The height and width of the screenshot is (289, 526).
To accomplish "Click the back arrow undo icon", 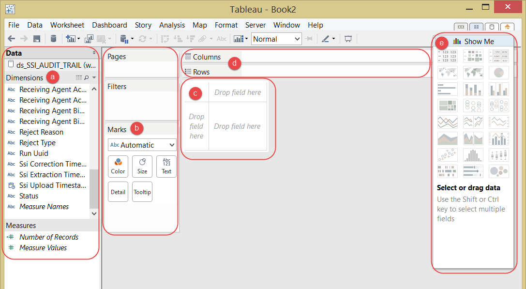I will [x=11, y=39].
